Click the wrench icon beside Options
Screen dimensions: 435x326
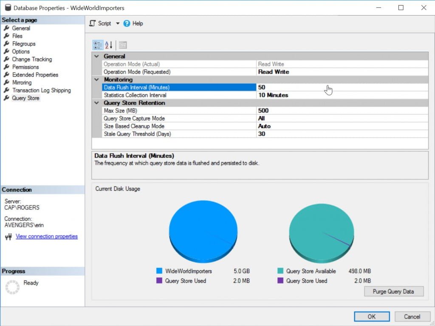(x=6, y=51)
